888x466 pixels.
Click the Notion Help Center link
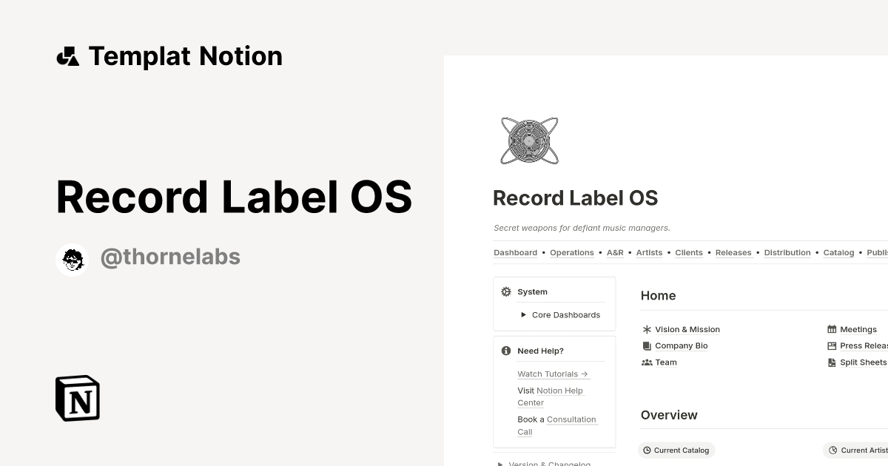coord(556,391)
